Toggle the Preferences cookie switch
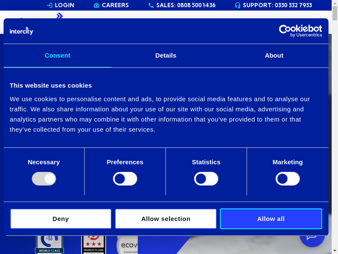This screenshot has width=338, height=254. pos(125,179)
